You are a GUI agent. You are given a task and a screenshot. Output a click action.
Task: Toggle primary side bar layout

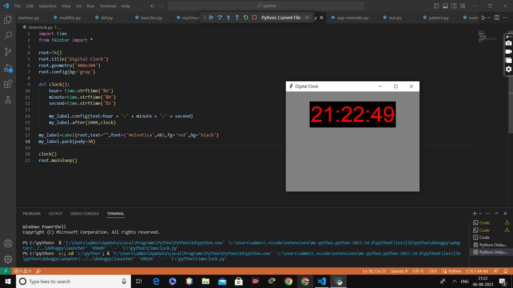pos(437,6)
